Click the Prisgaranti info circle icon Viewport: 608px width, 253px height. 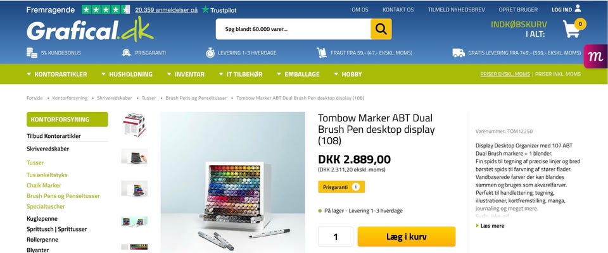click(x=355, y=187)
